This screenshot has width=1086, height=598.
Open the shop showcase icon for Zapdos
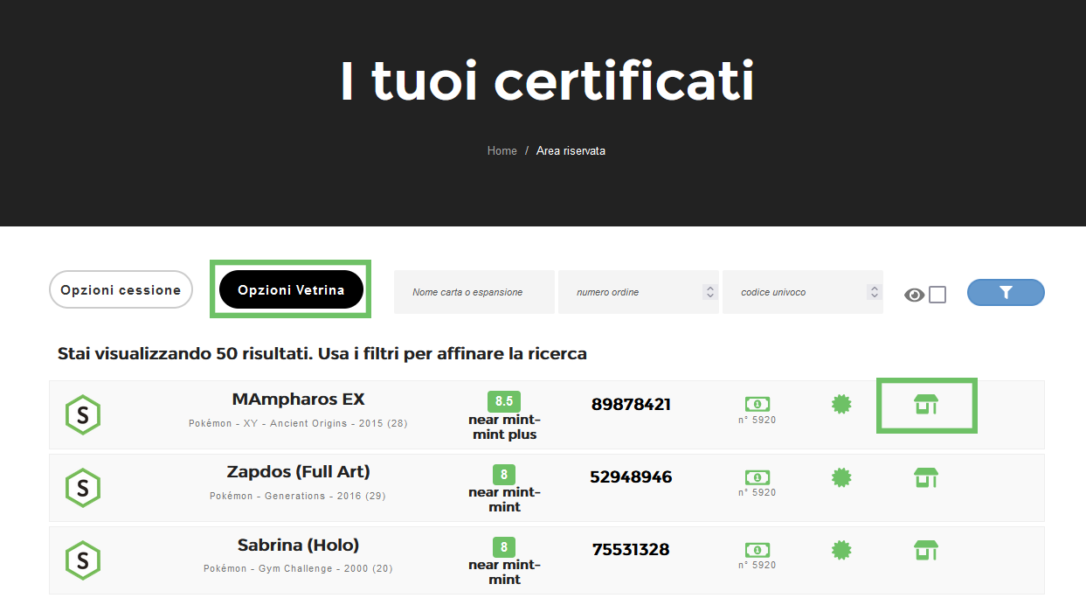926,477
